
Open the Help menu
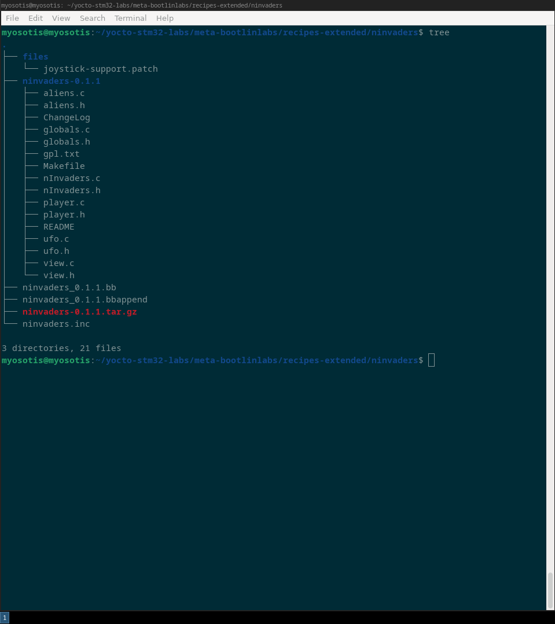(x=164, y=18)
